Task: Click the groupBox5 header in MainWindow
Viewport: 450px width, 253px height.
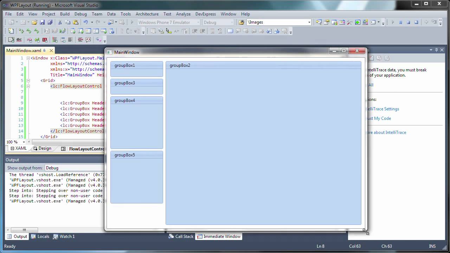Action: [137, 155]
